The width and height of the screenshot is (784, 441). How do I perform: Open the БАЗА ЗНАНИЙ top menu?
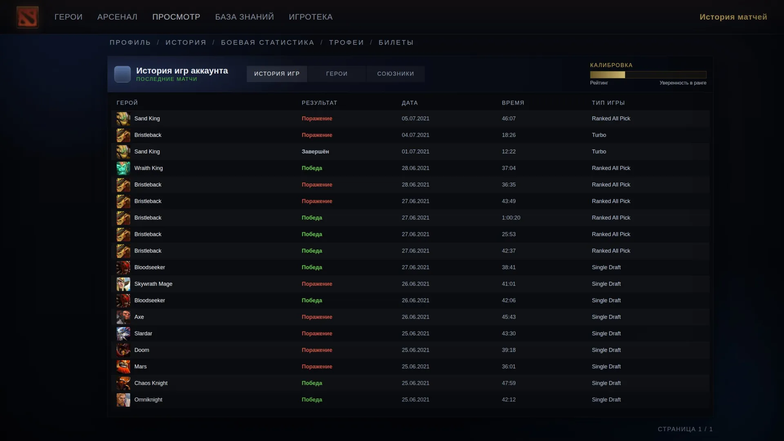click(x=245, y=17)
